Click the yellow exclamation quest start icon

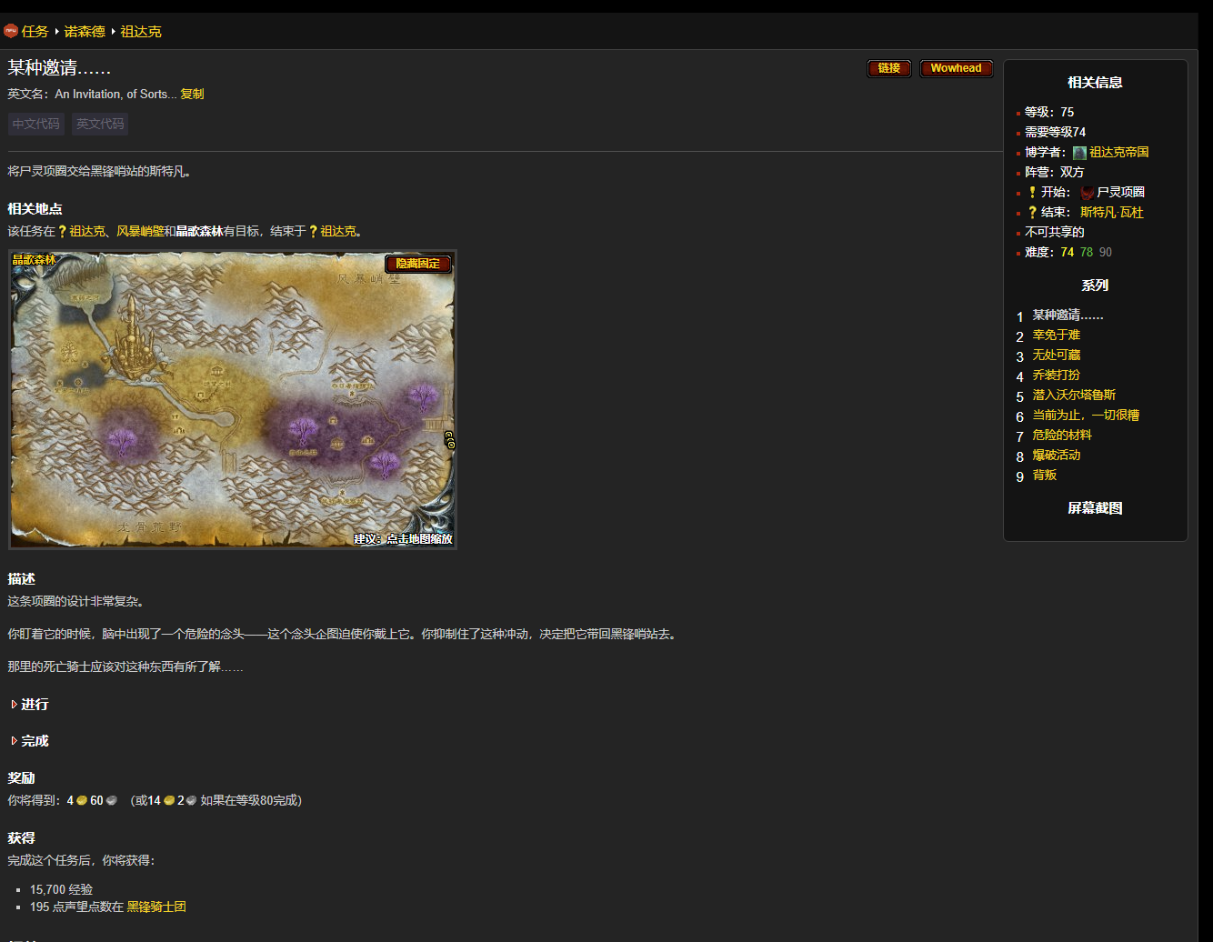point(1032,193)
